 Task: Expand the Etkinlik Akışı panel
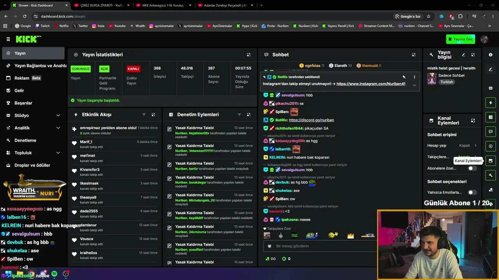[x=153, y=115]
